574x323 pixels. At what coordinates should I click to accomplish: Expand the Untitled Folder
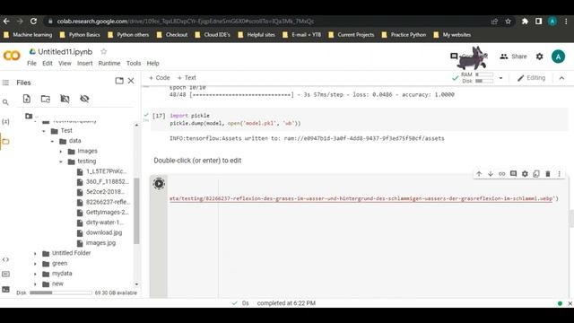[x=36, y=253]
